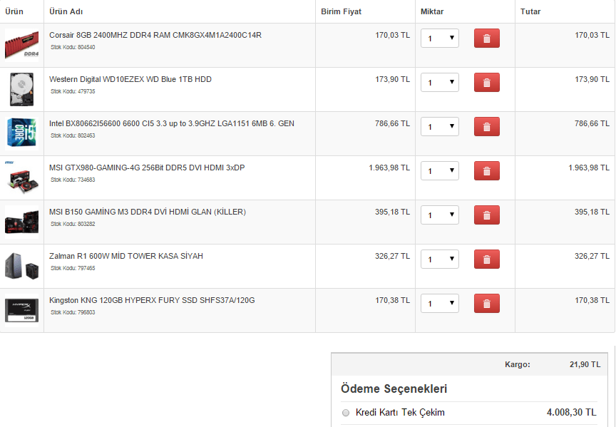The width and height of the screenshot is (616, 427).
Task: Click the Intel processor box thumbnail
Action: pos(22,133)
